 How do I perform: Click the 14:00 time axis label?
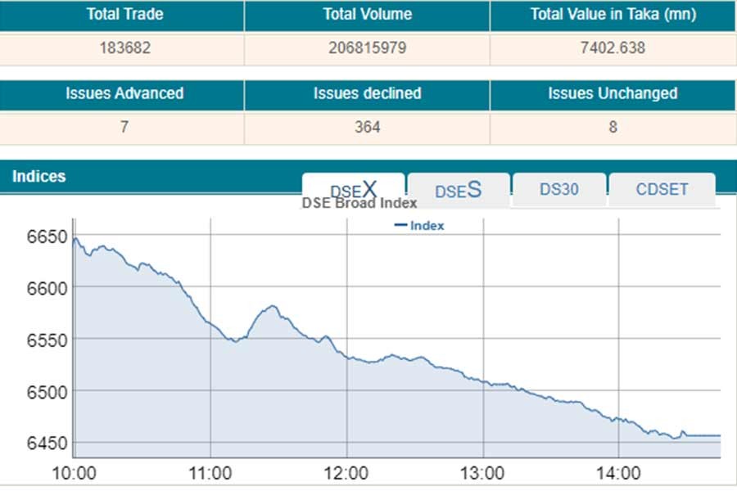618,473
